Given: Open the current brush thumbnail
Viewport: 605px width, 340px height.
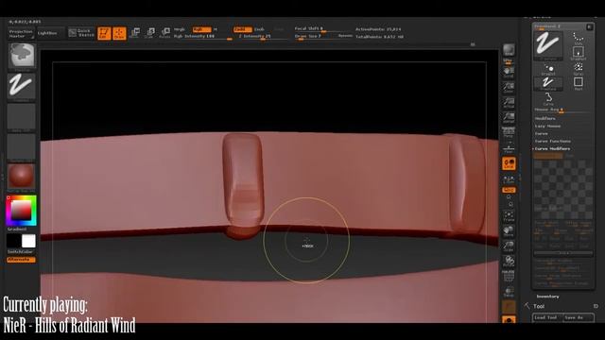Looking at the screenshot, I should tap(22, 56).
